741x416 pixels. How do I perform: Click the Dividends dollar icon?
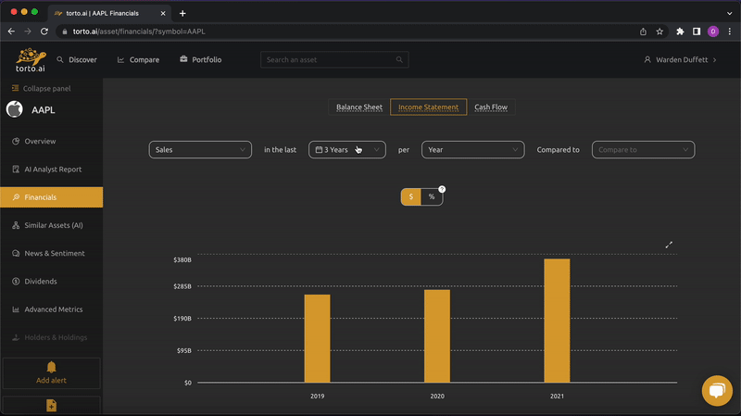coord(16,282)
